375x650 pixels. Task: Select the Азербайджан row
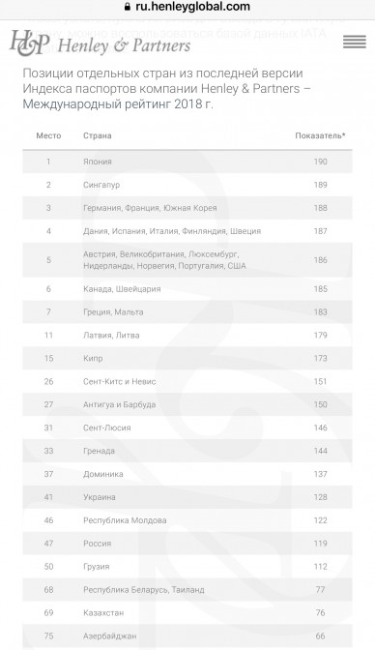click(187, 635)
